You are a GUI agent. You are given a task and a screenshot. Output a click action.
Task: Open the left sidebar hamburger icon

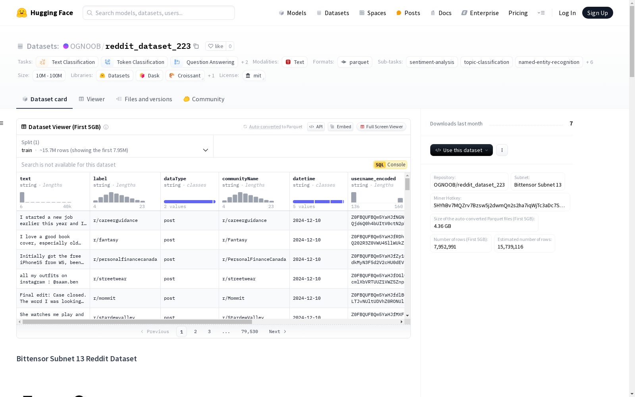[2, 123]
